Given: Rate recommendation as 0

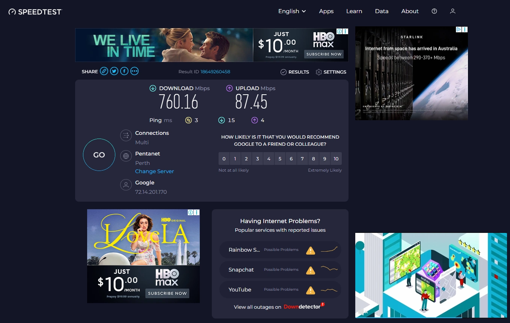Looking at the screenshot, I should [x=224, y=158].
